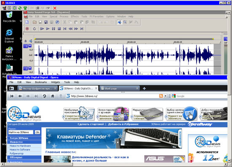Viewport: 232px width, 167px height.
Task: Stop playback in Sound Forge
Action: point(59,29)
